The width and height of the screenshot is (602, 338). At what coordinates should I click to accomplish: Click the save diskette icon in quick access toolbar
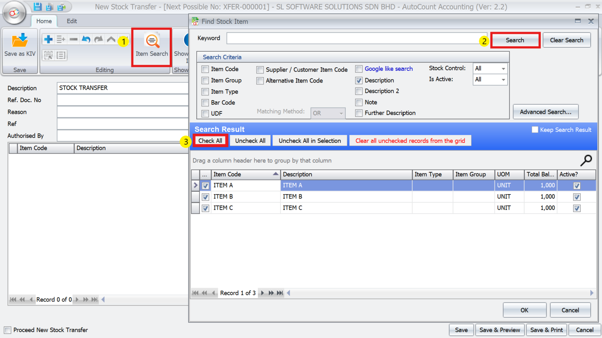37,6
